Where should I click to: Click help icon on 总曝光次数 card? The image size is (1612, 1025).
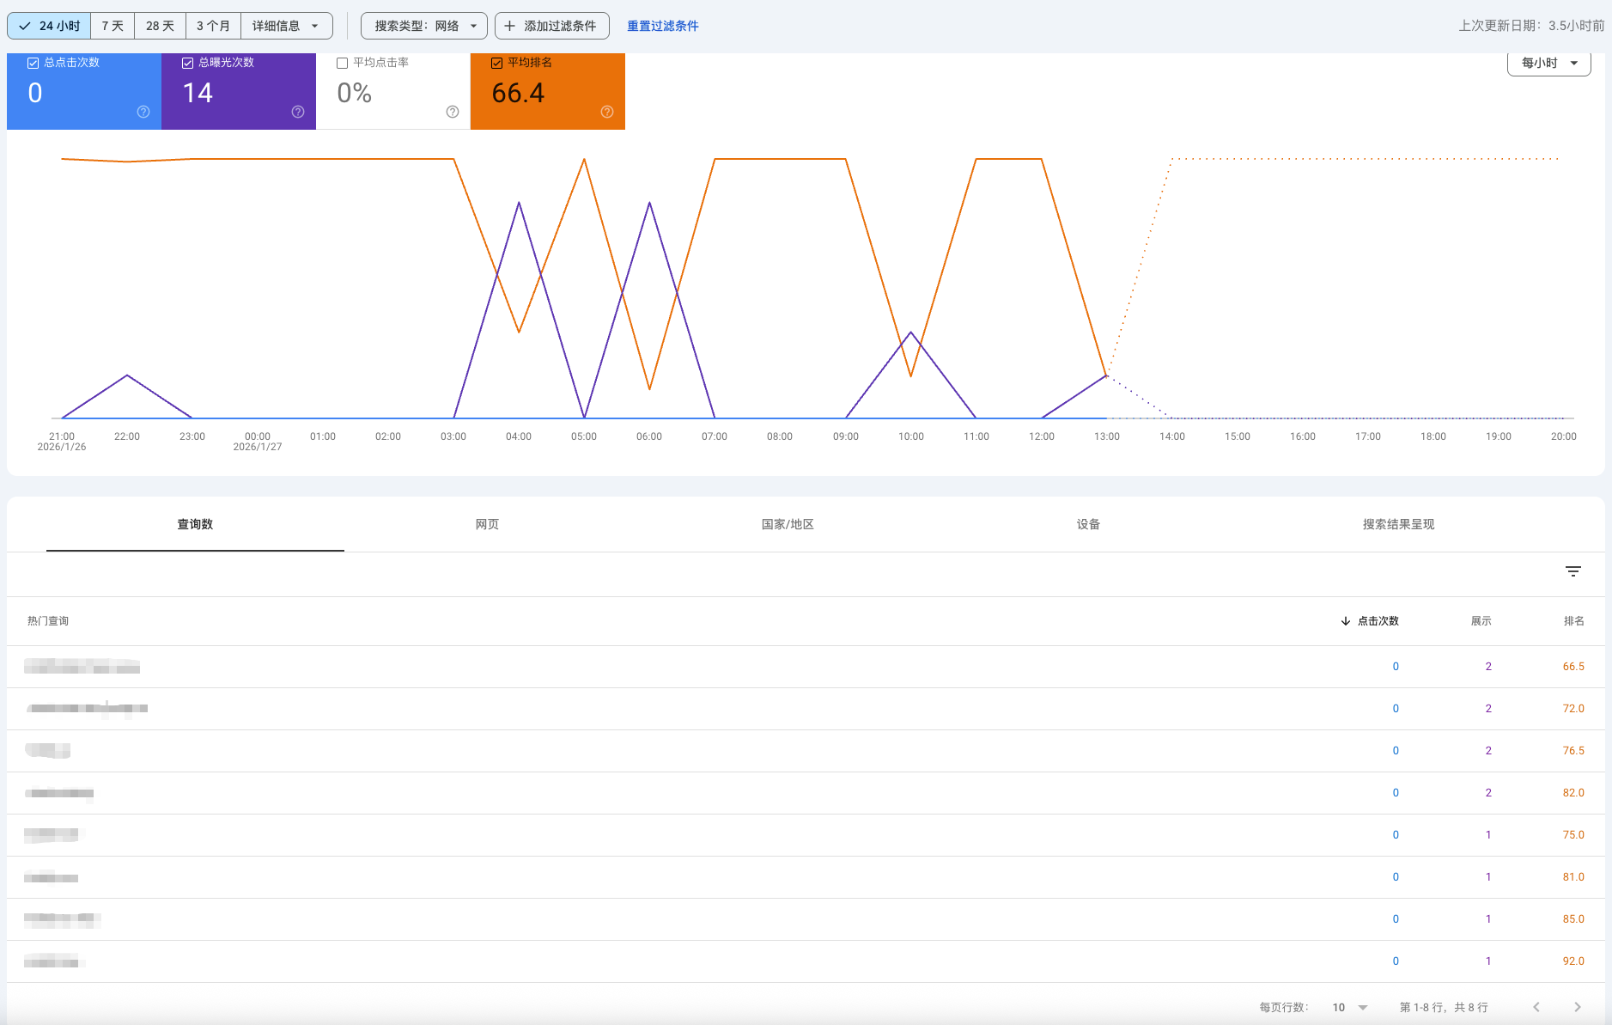(298, 112)
